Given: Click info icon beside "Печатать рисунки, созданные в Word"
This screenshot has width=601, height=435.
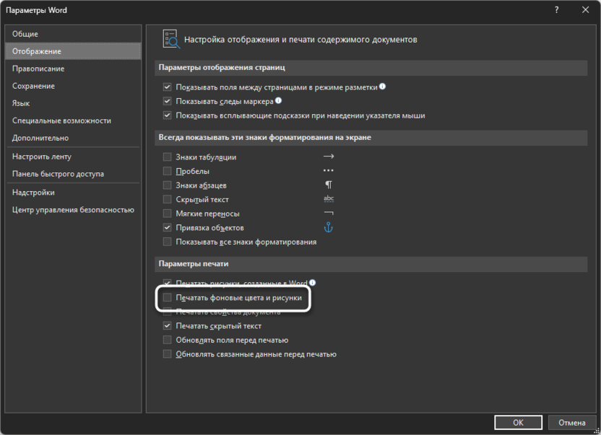Looking at the screenshot, I should click(313, 283).
